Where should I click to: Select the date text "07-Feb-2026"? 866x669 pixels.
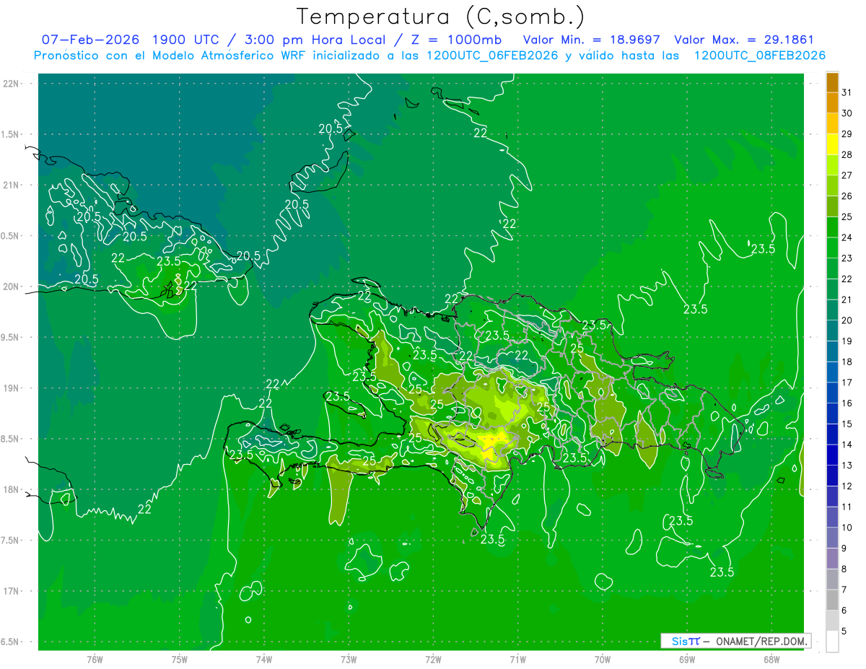(90, 40)
